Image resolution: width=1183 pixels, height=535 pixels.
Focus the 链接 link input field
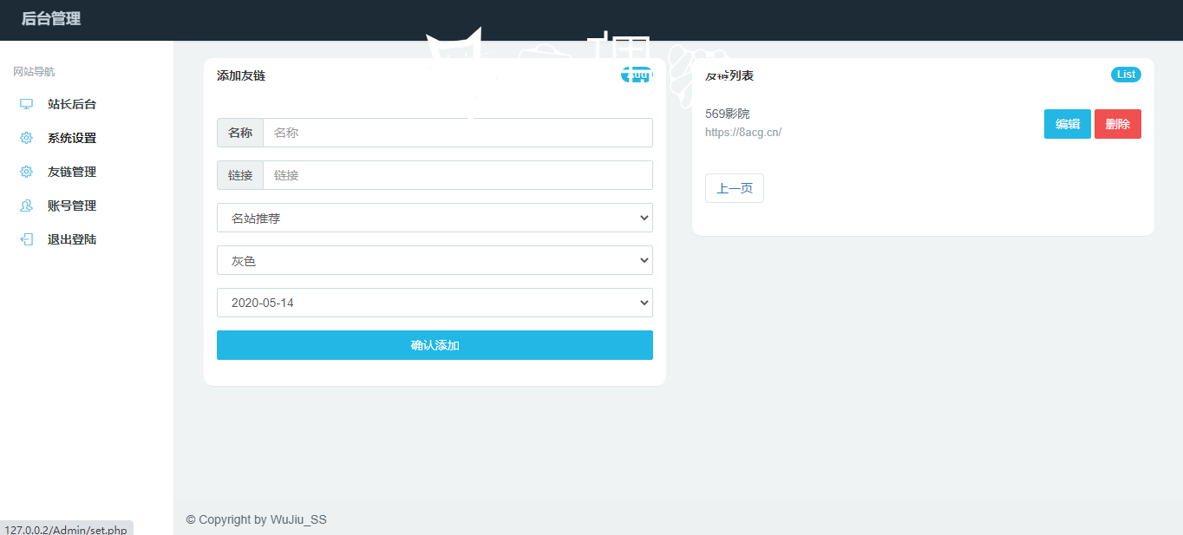[458, 175]
